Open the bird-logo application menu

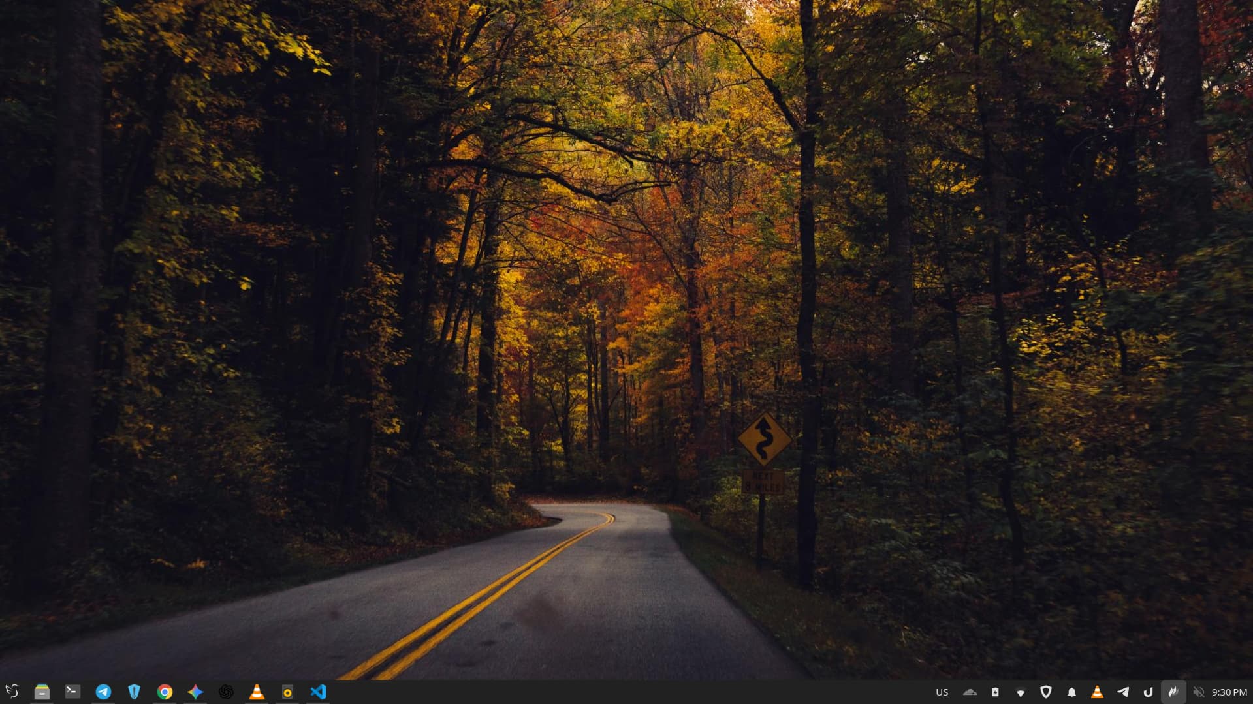(x=12, y=692)
